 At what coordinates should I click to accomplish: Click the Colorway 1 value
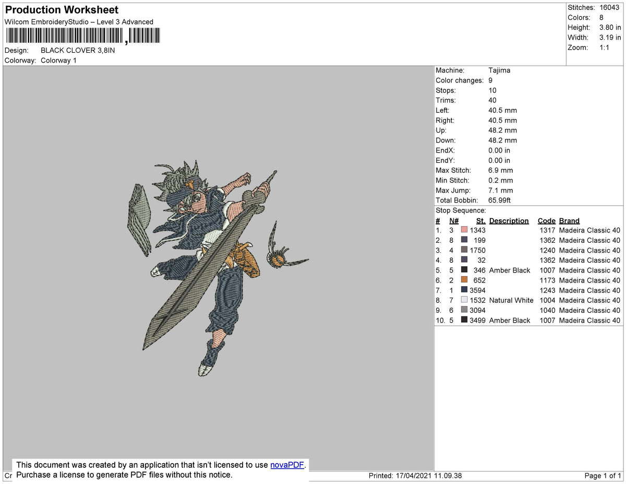[x=58, y=61]
